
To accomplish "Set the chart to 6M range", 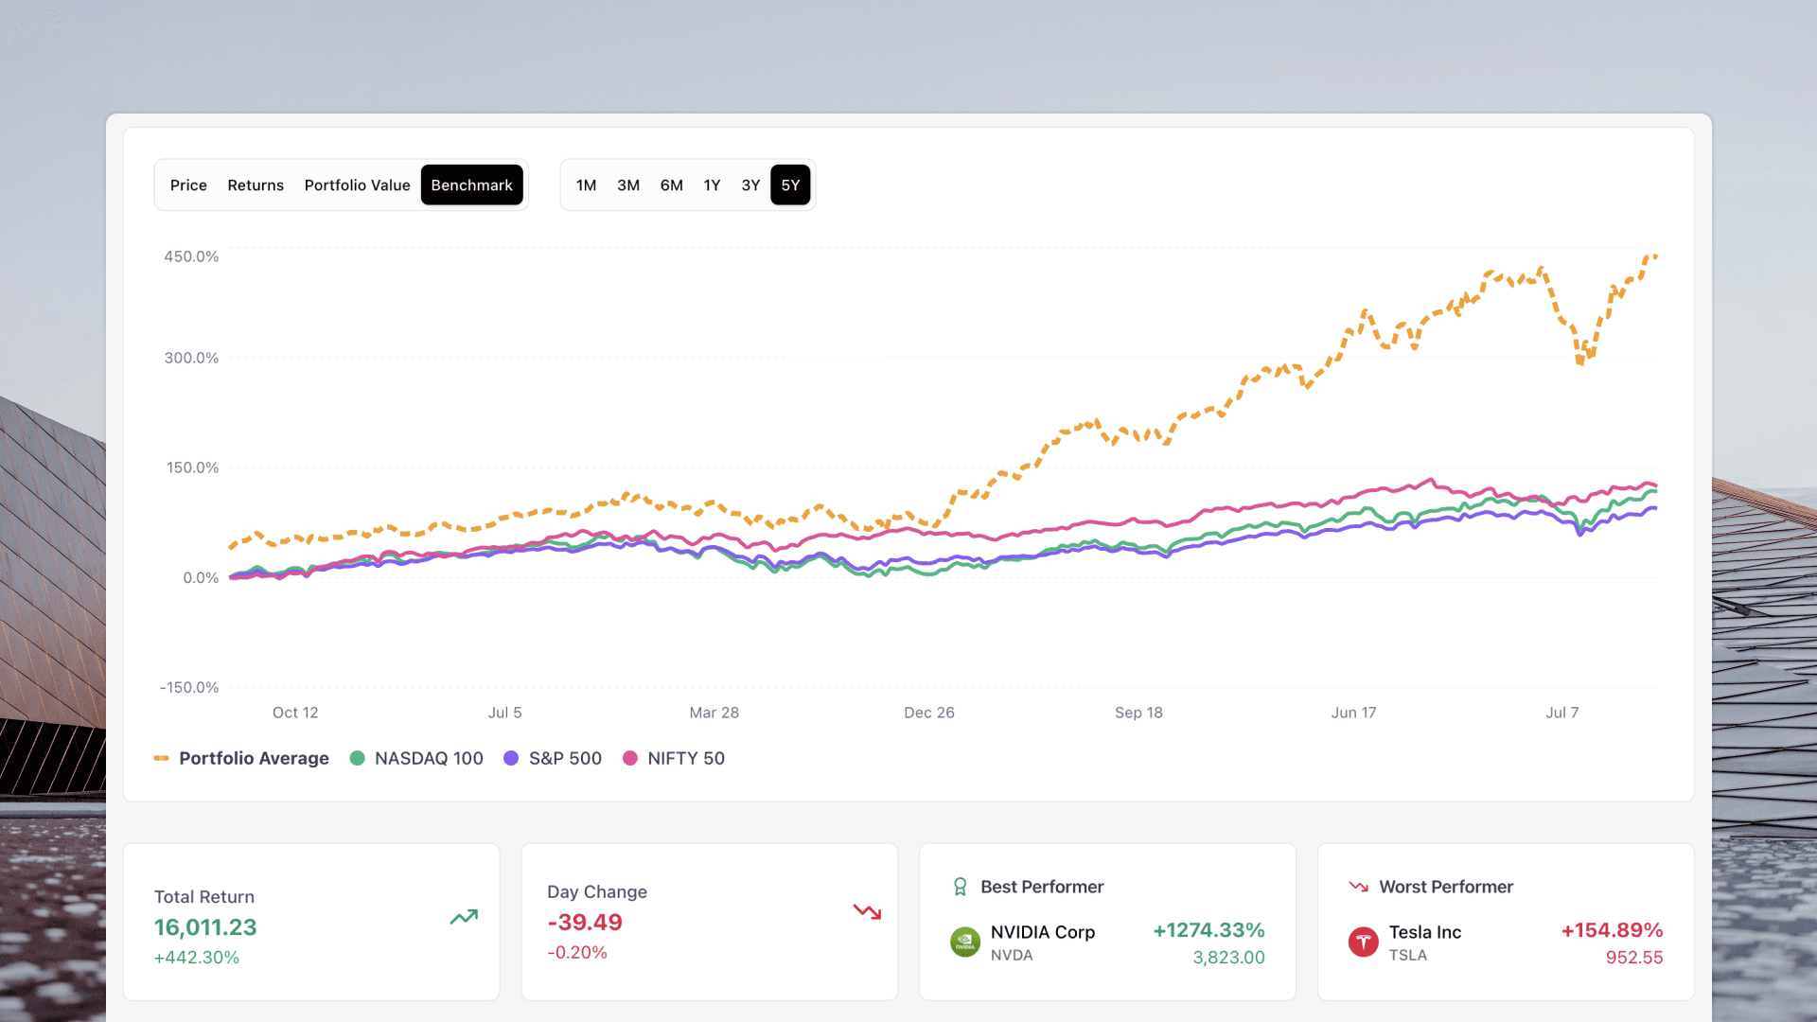I will click(x=671, y=185).
